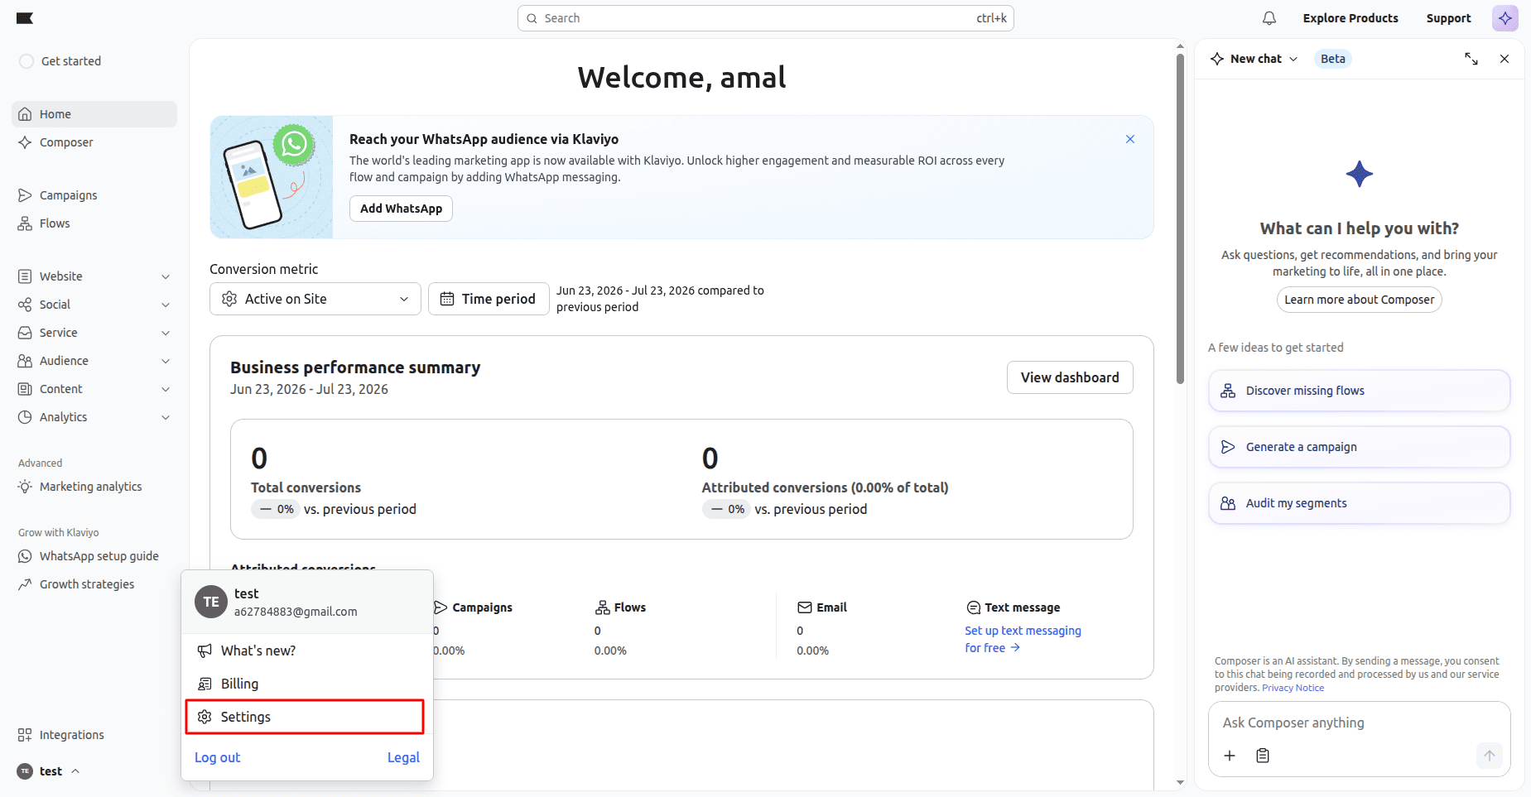This screenshot has height=797, width=1531.
Task: Click the Klaviyo flag logo
Action: click(x=25, y=18)
